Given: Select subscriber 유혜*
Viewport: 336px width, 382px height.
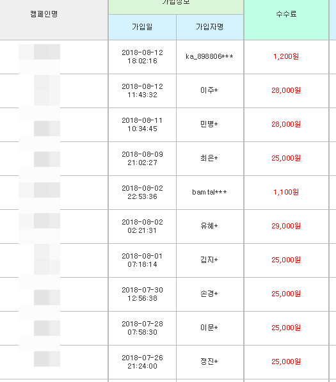Looking at the screenshot, I should (x=209, y=226).
